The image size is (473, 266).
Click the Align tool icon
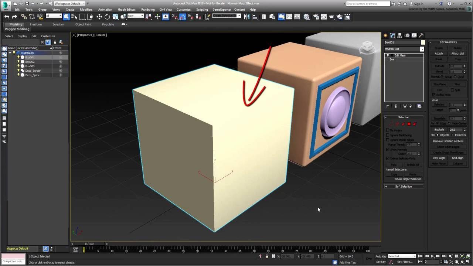[x=255, y=17]
